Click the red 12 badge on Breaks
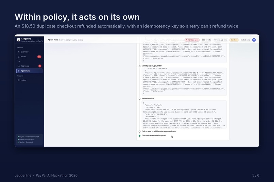The width and height of the screenshot is (274, 182). (39, 57)
